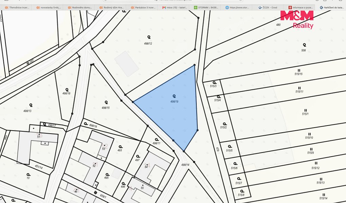Switch to the ČÚZK - Úvod tab

(268, 7)
